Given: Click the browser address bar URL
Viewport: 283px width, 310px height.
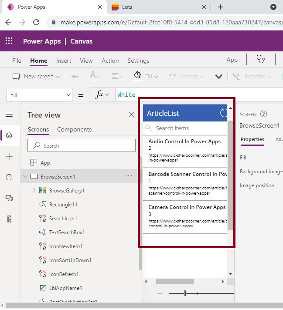Looking at the screenshot, I should click(171, 22).
